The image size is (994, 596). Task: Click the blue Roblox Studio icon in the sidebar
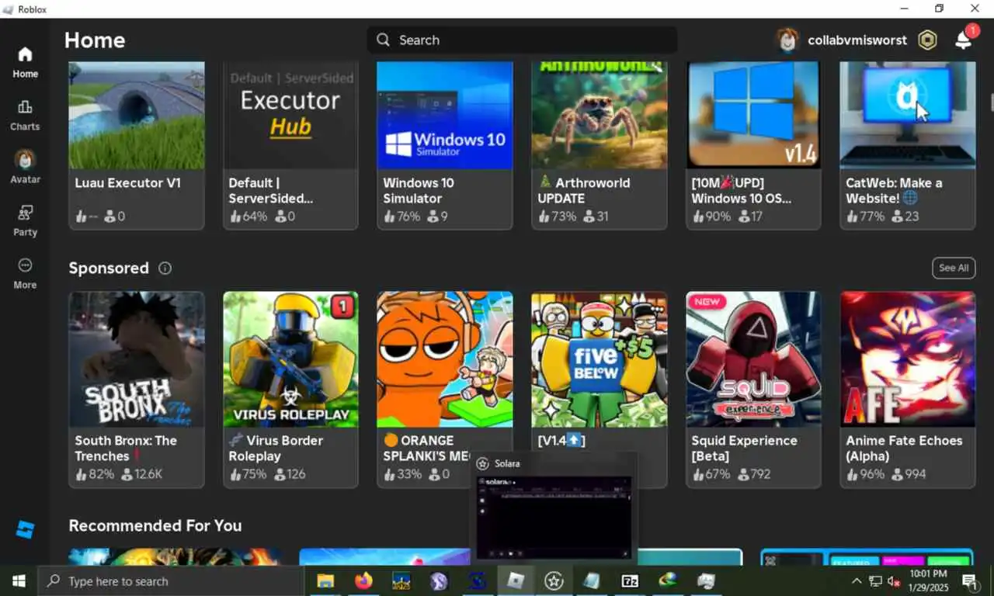click(25, 530)
